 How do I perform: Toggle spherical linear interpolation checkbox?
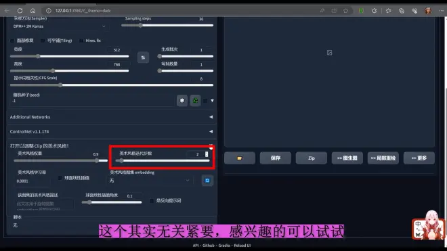[60, 178]
